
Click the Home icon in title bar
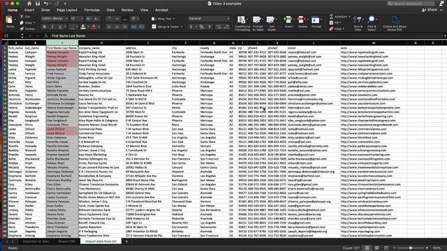29,3
